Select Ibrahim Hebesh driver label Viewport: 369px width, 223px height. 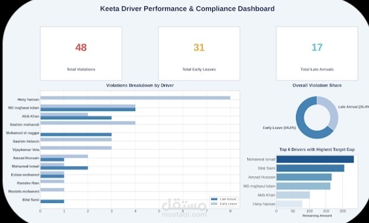pos(26,141)
